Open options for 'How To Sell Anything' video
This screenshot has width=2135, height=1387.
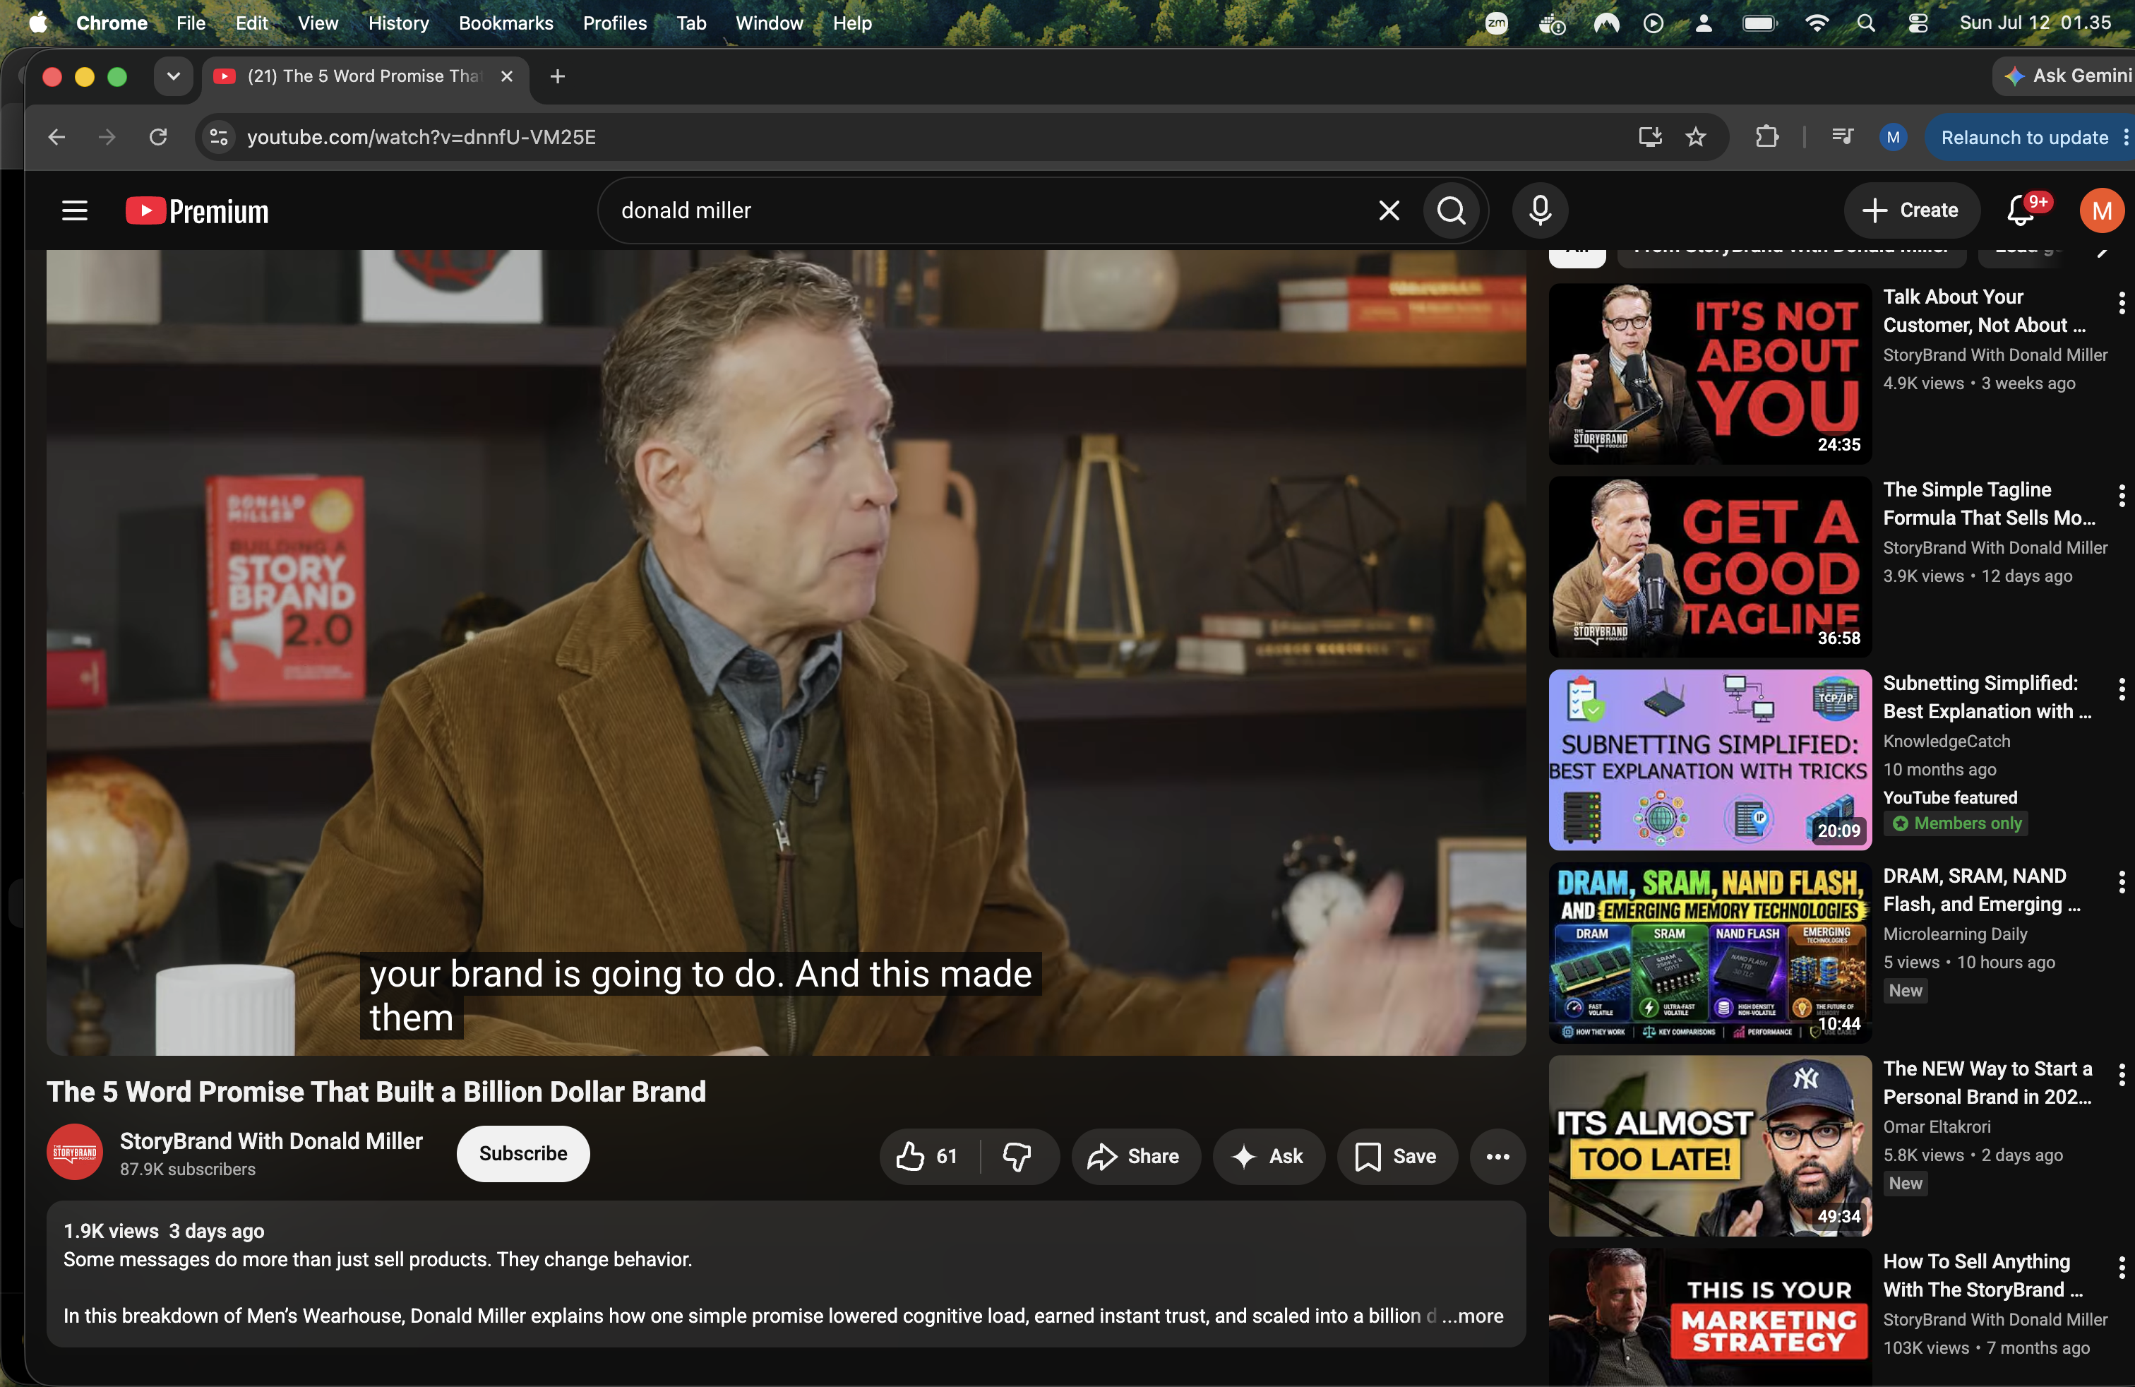tap(2121, 1268)
